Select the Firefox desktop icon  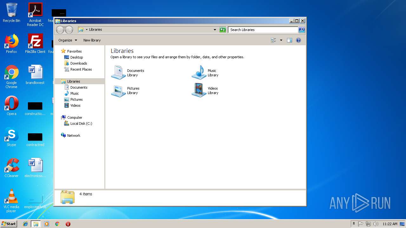click(11, 44)
